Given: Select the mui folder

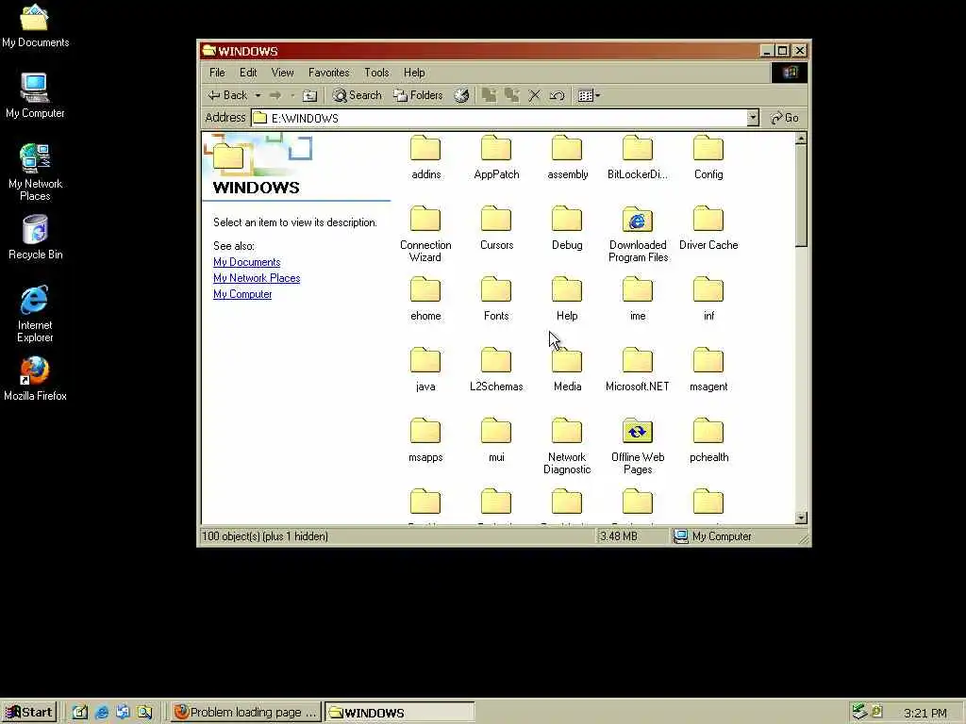Looking at the screenshot, I should pyautogui.click(x=496, y=440).
